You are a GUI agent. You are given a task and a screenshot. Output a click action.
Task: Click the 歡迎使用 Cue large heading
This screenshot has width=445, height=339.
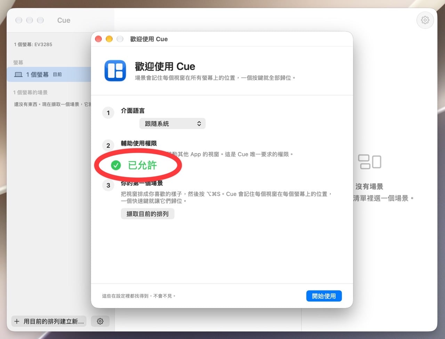click(x=165, y=66)
